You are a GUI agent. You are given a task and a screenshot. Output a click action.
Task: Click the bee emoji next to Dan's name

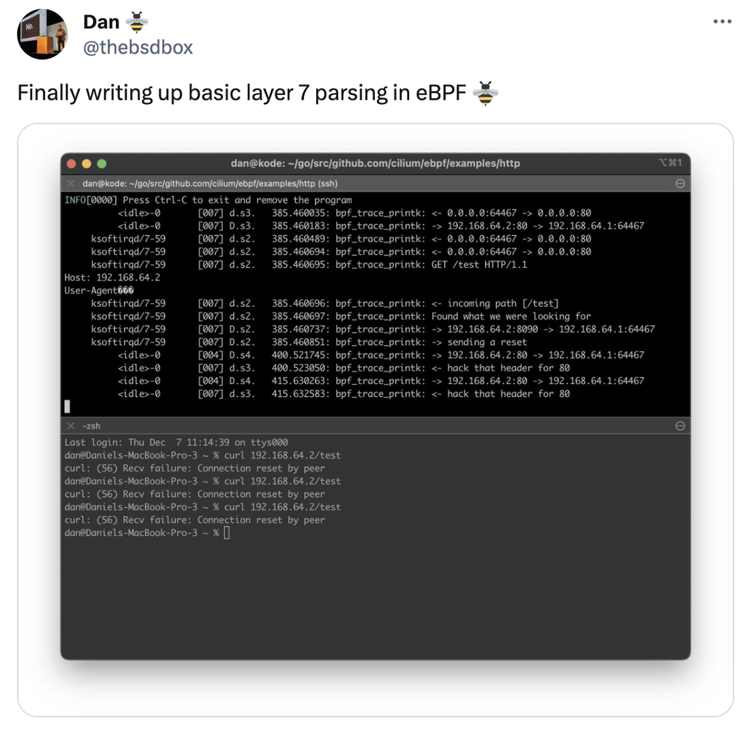(137, 22)
